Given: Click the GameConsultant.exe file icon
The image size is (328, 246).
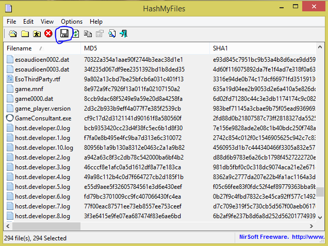Looking at the screenshot, I should pyautogui.click(x=10, y=118).
